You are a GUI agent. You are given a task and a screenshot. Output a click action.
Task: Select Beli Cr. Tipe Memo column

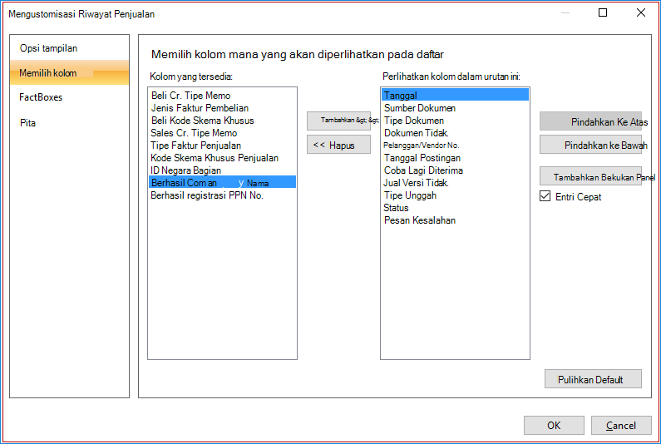[222, 96]
